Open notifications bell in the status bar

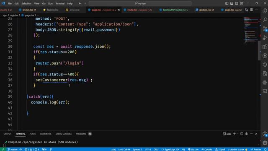click(x=265, y=149)
